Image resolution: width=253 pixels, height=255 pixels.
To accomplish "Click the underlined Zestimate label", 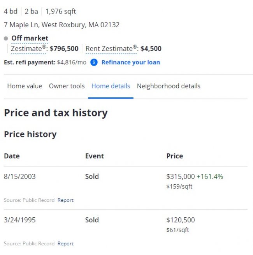I will coord(28,49).
